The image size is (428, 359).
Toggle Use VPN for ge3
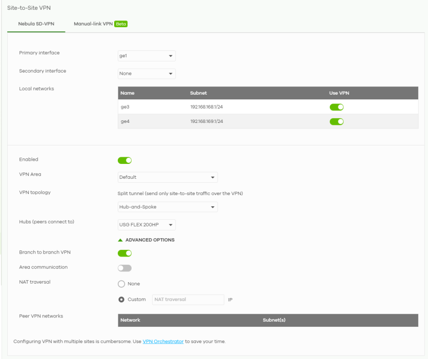[336, 107]
